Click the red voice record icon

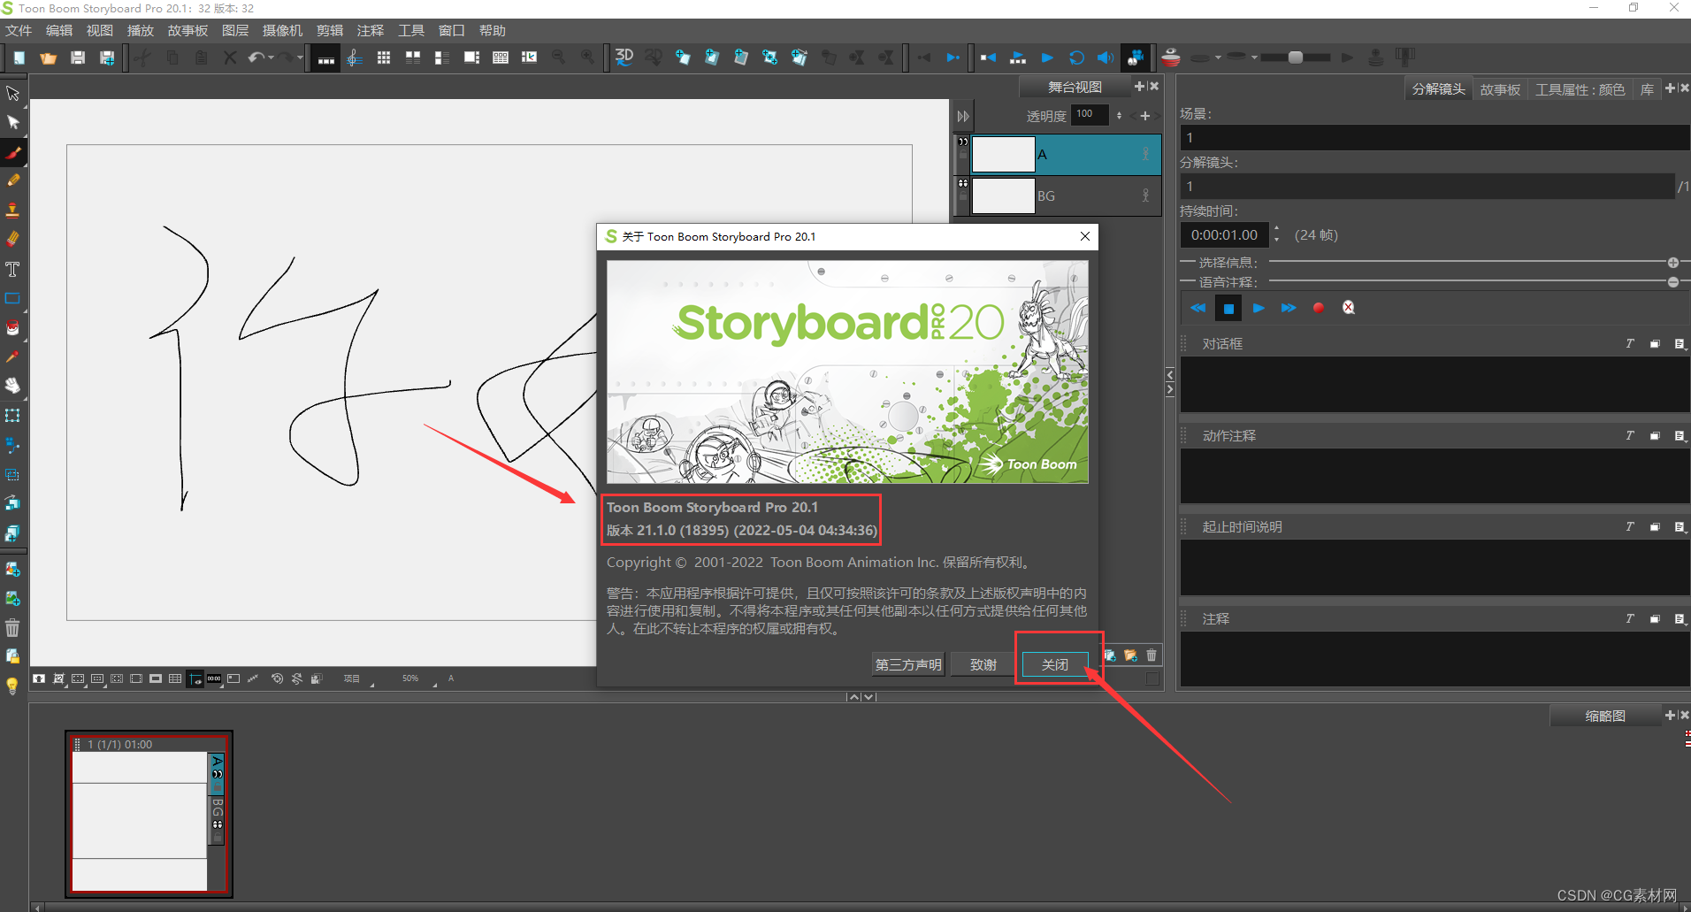coord(1319,308)
